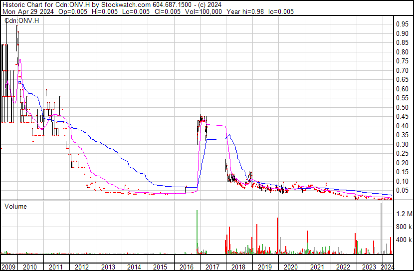Click the 2011 year label on time axis

[x=56, y=267]
